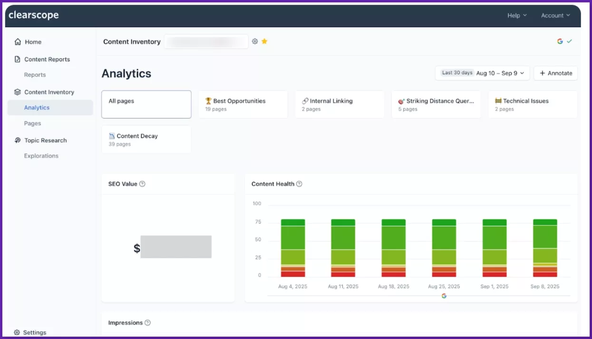Click the Impressions help icon
Viewport: 592px width, 339px height.
147,322
